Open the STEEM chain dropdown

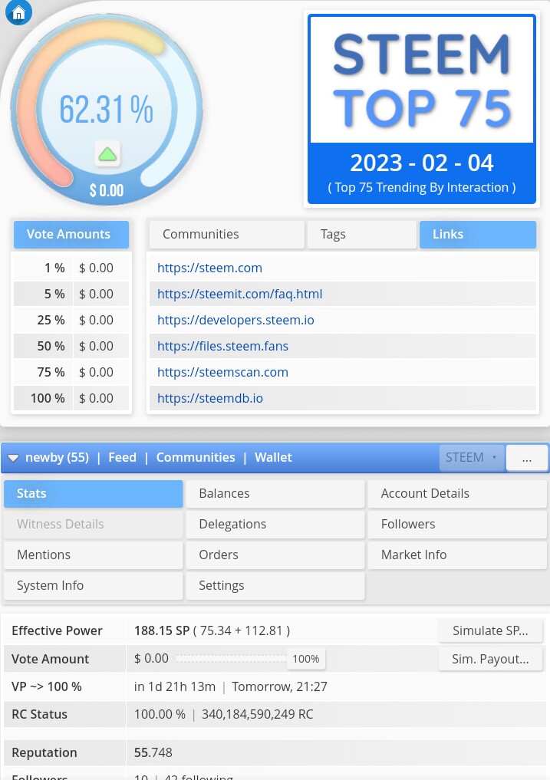tap(471, 457)
